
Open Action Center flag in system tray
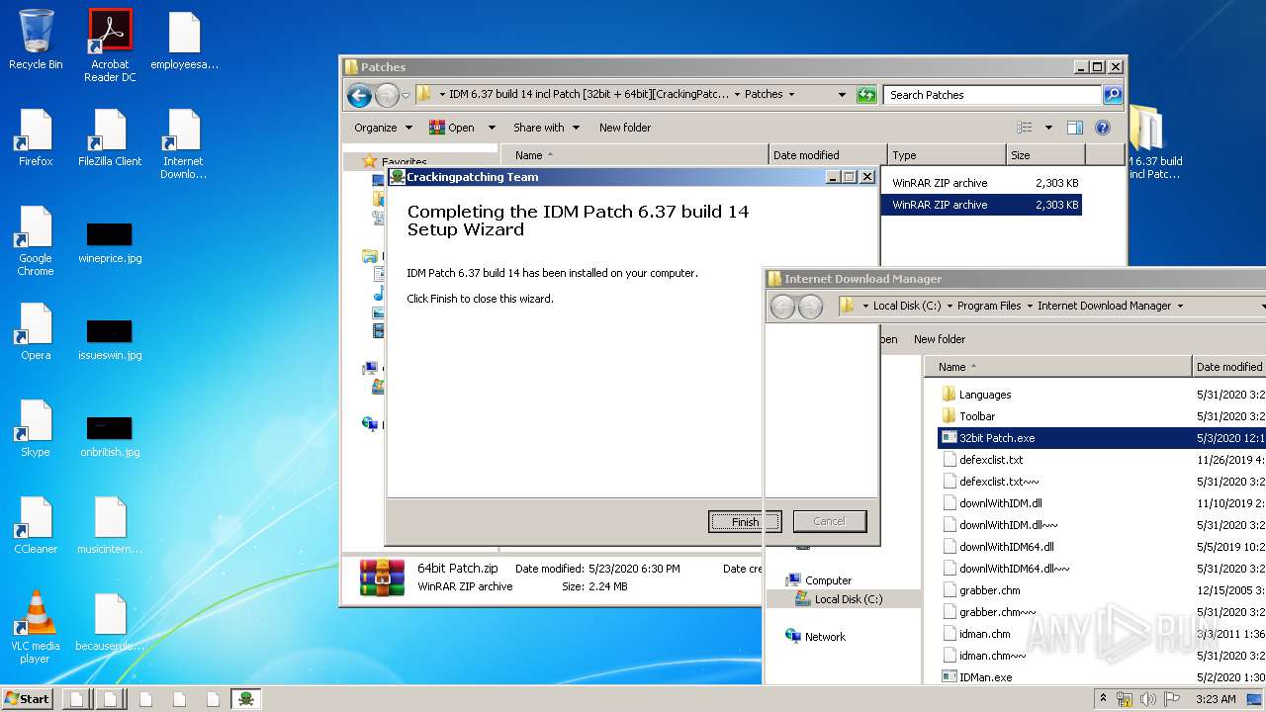click(1172, 699)
